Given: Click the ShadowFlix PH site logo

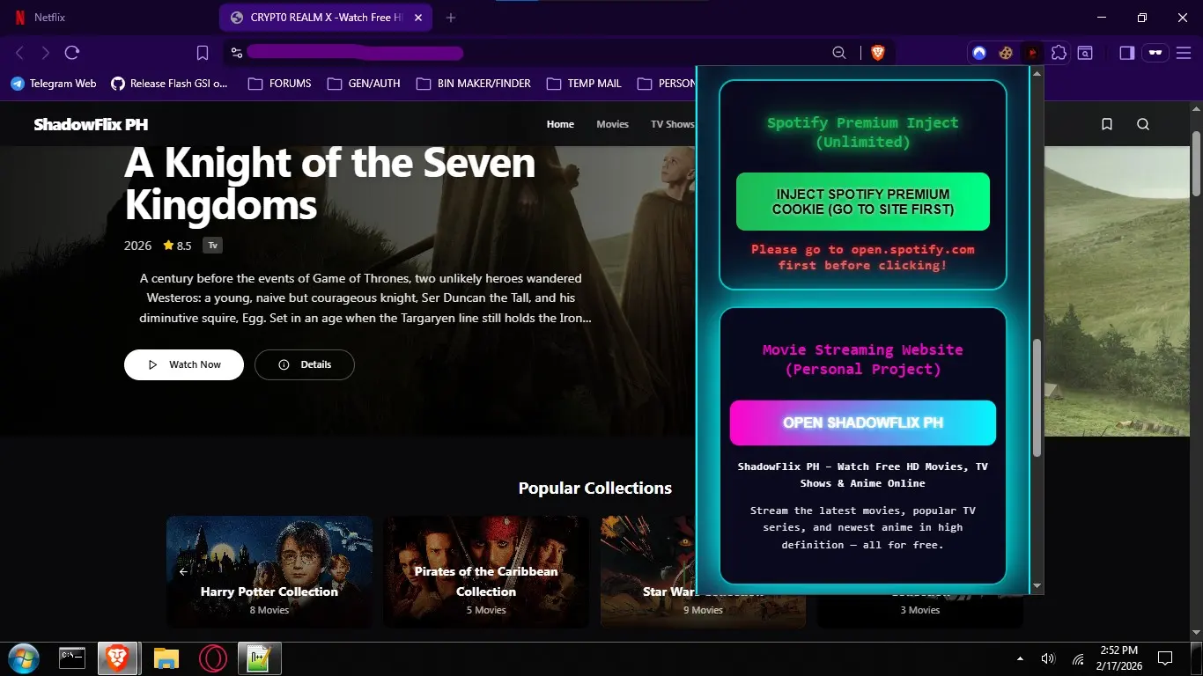Looking at the screenshot, I should click(91, 124).
